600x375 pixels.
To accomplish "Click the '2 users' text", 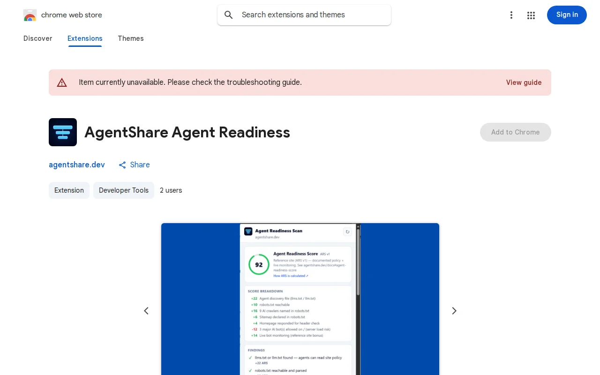I will pos(171,190).
